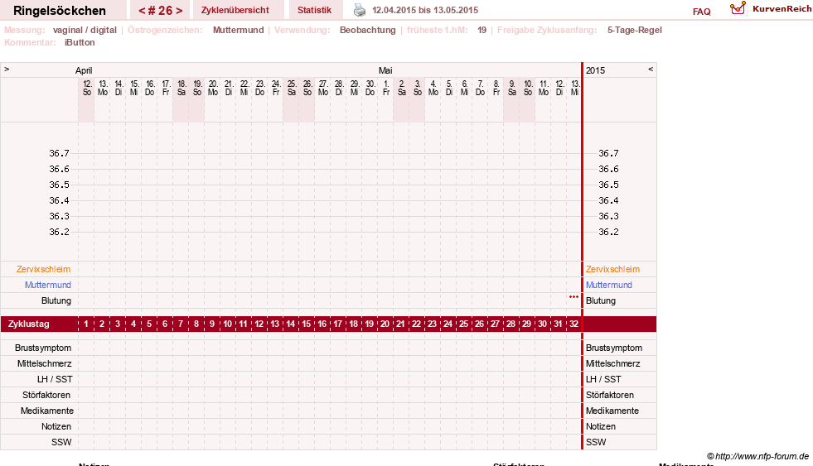The width and height of the screenshot is (813, 466).
Task: Click the iButton comment text
Action: 80,42
